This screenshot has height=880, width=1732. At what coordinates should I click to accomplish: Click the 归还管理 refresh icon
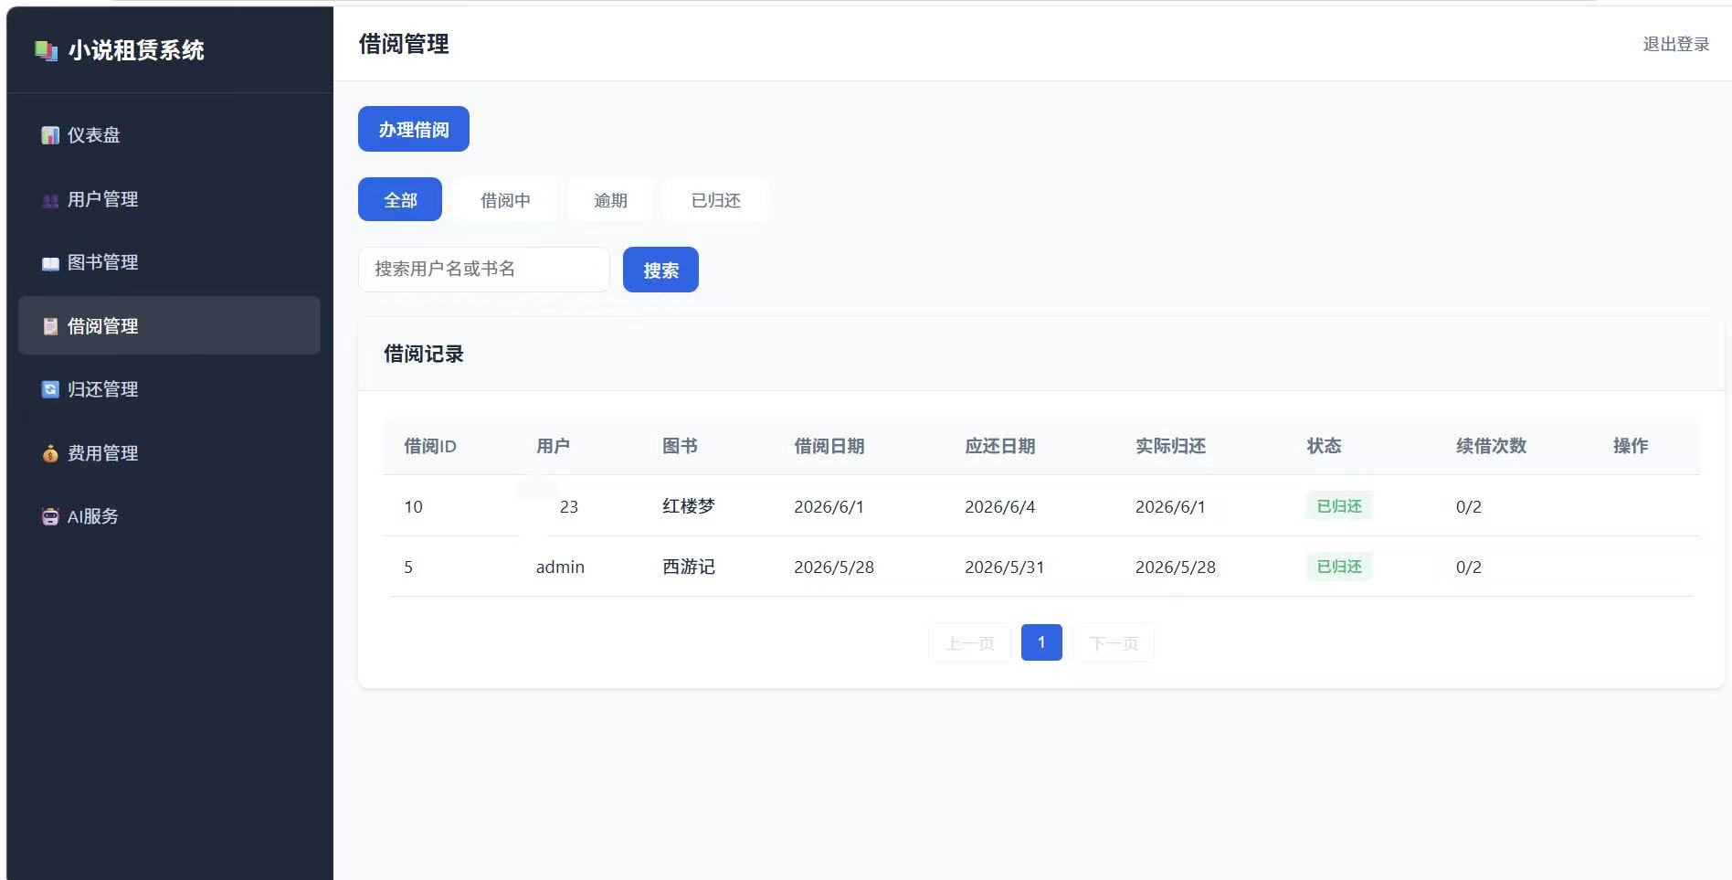50,389
